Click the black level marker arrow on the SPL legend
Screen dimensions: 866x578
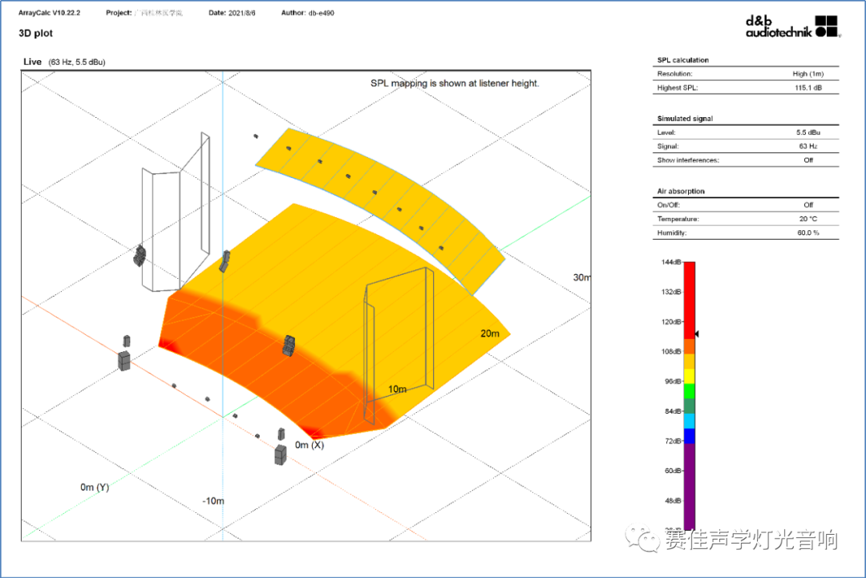pyautogui.click(x=697, y=334)
